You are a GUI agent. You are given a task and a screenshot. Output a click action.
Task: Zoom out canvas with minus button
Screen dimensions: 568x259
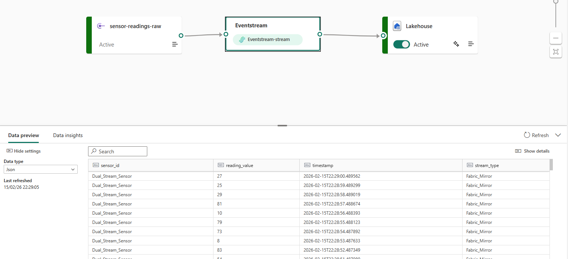[556, 38]
